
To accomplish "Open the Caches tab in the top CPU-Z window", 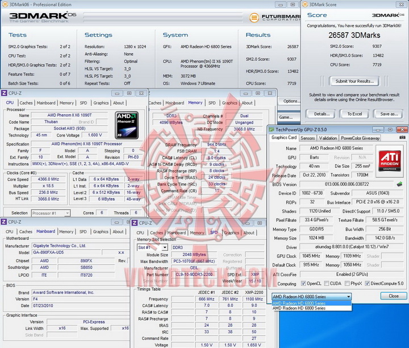I will click(x=26, y=103).
